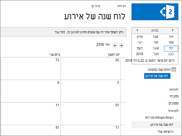This screenshot has width=182, height=136.
Task: Click today's date link mentioning 22 ביולי
Action: coord(150,61)
